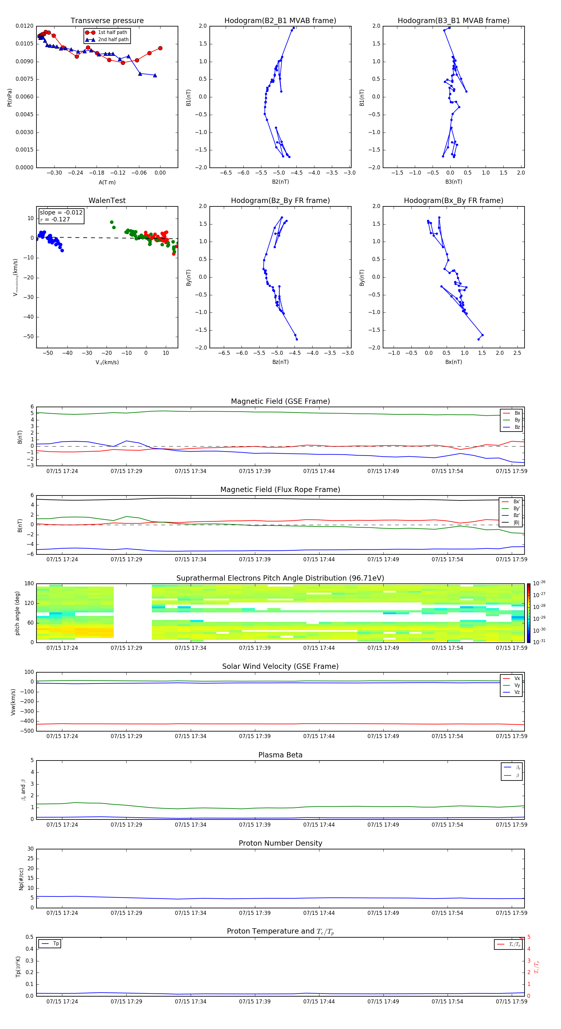Select the Tp legend entry
Screen dimensions: 561x1029
click(50, 944)
